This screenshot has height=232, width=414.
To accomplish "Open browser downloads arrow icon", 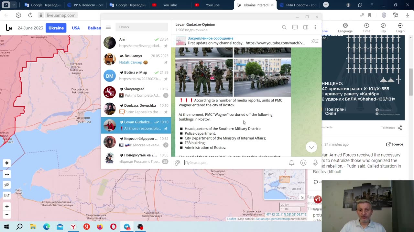I will tap(407, 15).
